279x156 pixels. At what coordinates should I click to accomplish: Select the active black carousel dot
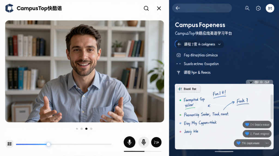(x=86, y=129)
